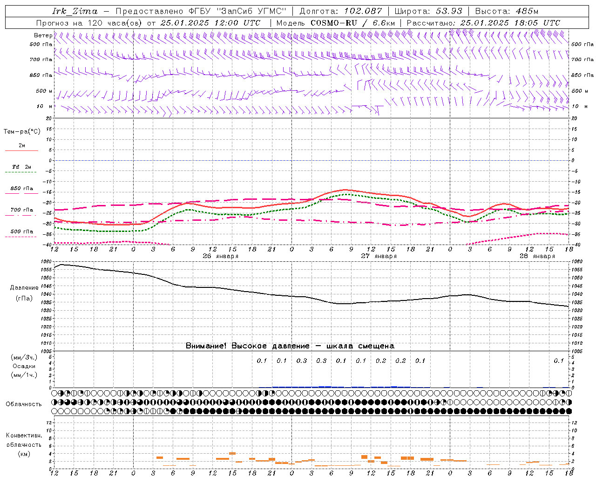
Task: Click the Долгота: 102.087 value
Action: [x=340, y=11]
